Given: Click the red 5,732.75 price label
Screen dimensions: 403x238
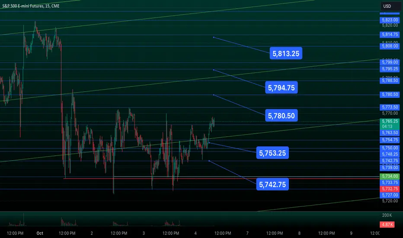Looking at the screenshot, I should point(390,189).
